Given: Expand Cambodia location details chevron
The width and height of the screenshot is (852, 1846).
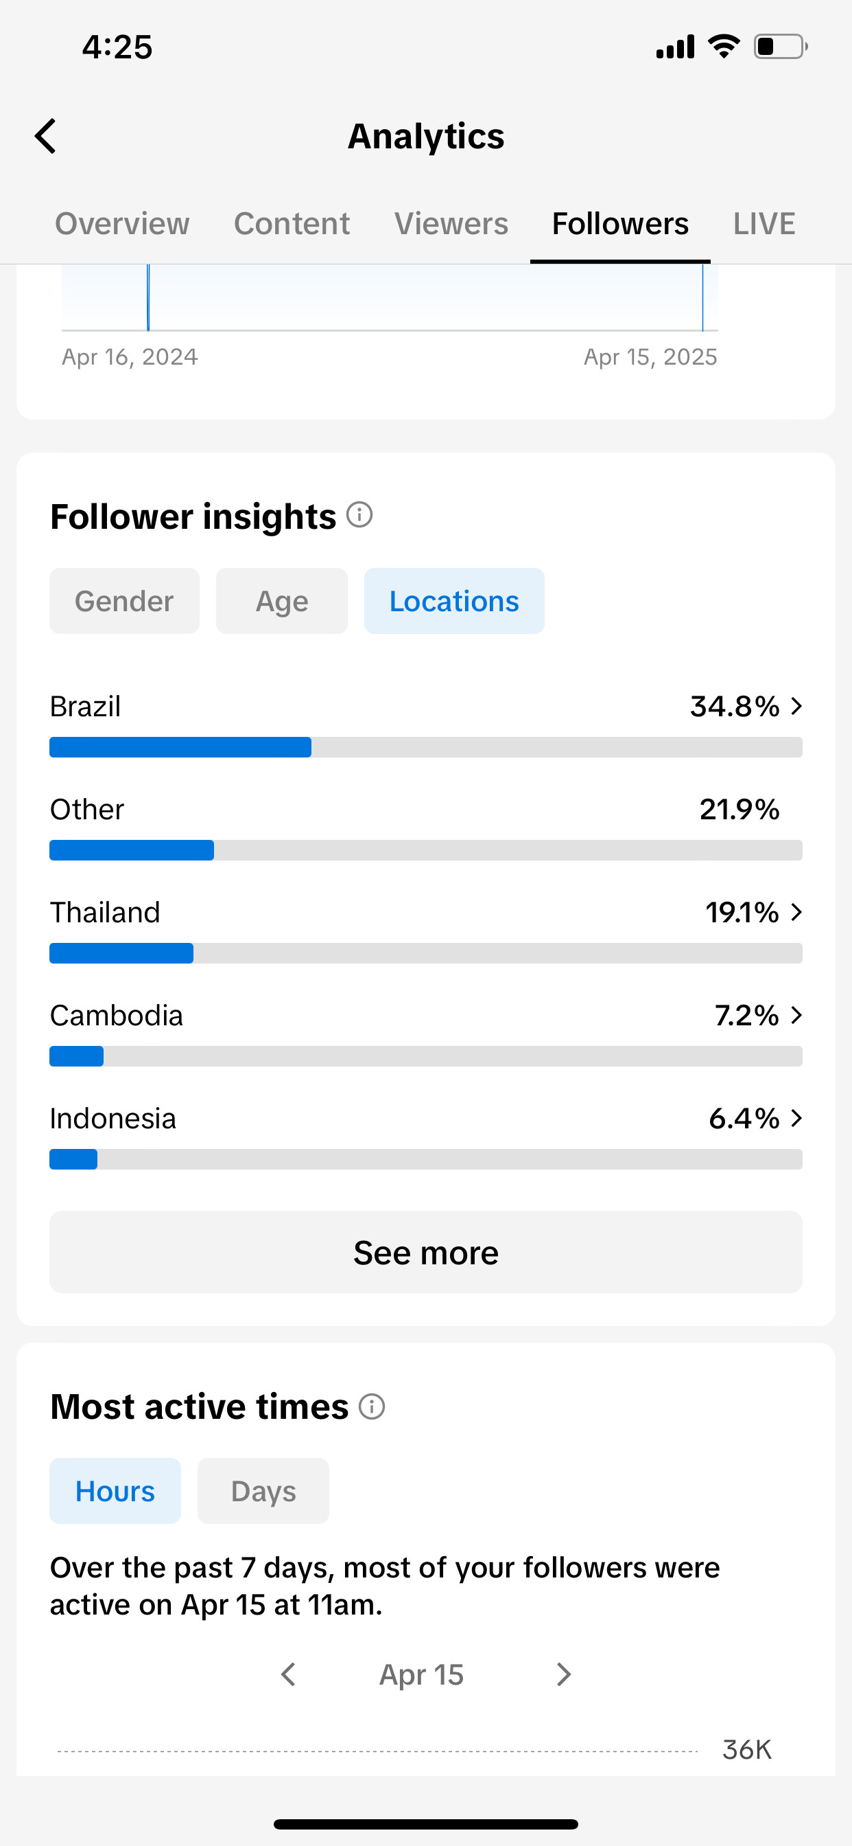Looking at the screenshot, I should pyautogui.click(x=796, y=1016).
